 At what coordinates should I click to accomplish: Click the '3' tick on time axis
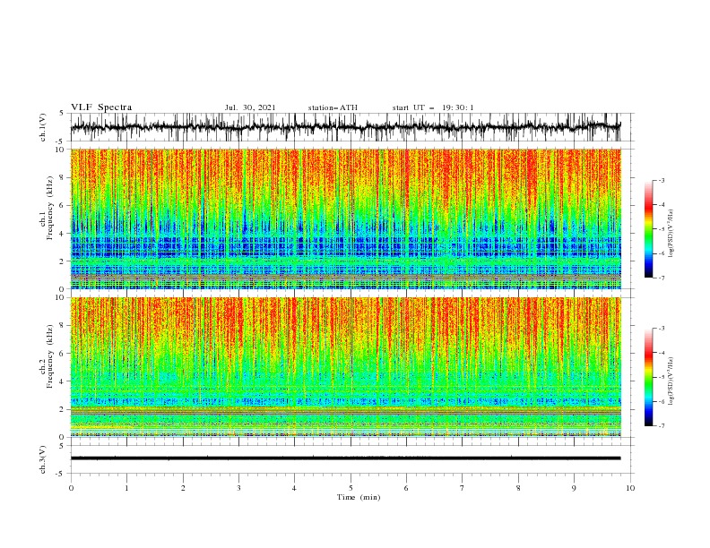238,488
